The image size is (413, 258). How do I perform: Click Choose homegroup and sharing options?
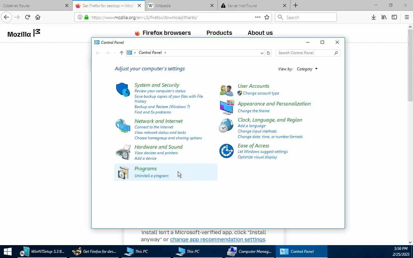point(168,138)
